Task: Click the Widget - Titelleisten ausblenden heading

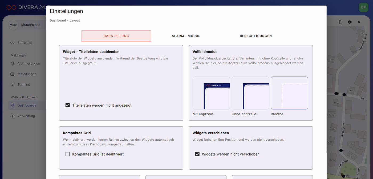Action: [91, 52]
